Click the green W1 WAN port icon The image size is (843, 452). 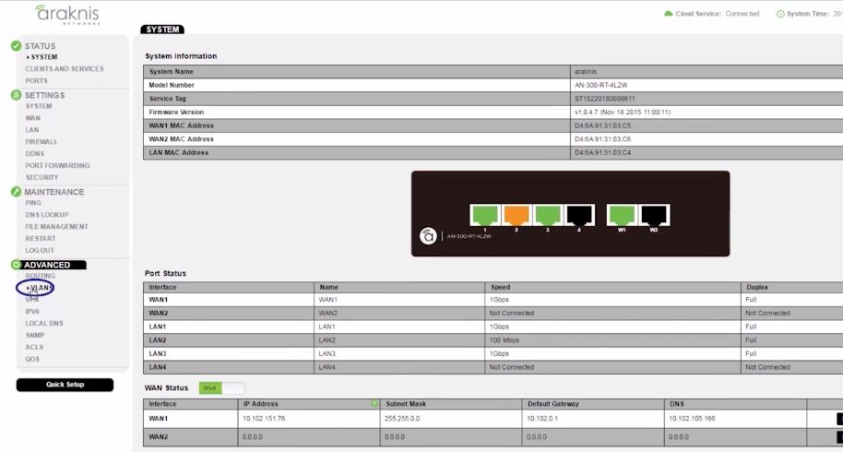coord(622,215)
